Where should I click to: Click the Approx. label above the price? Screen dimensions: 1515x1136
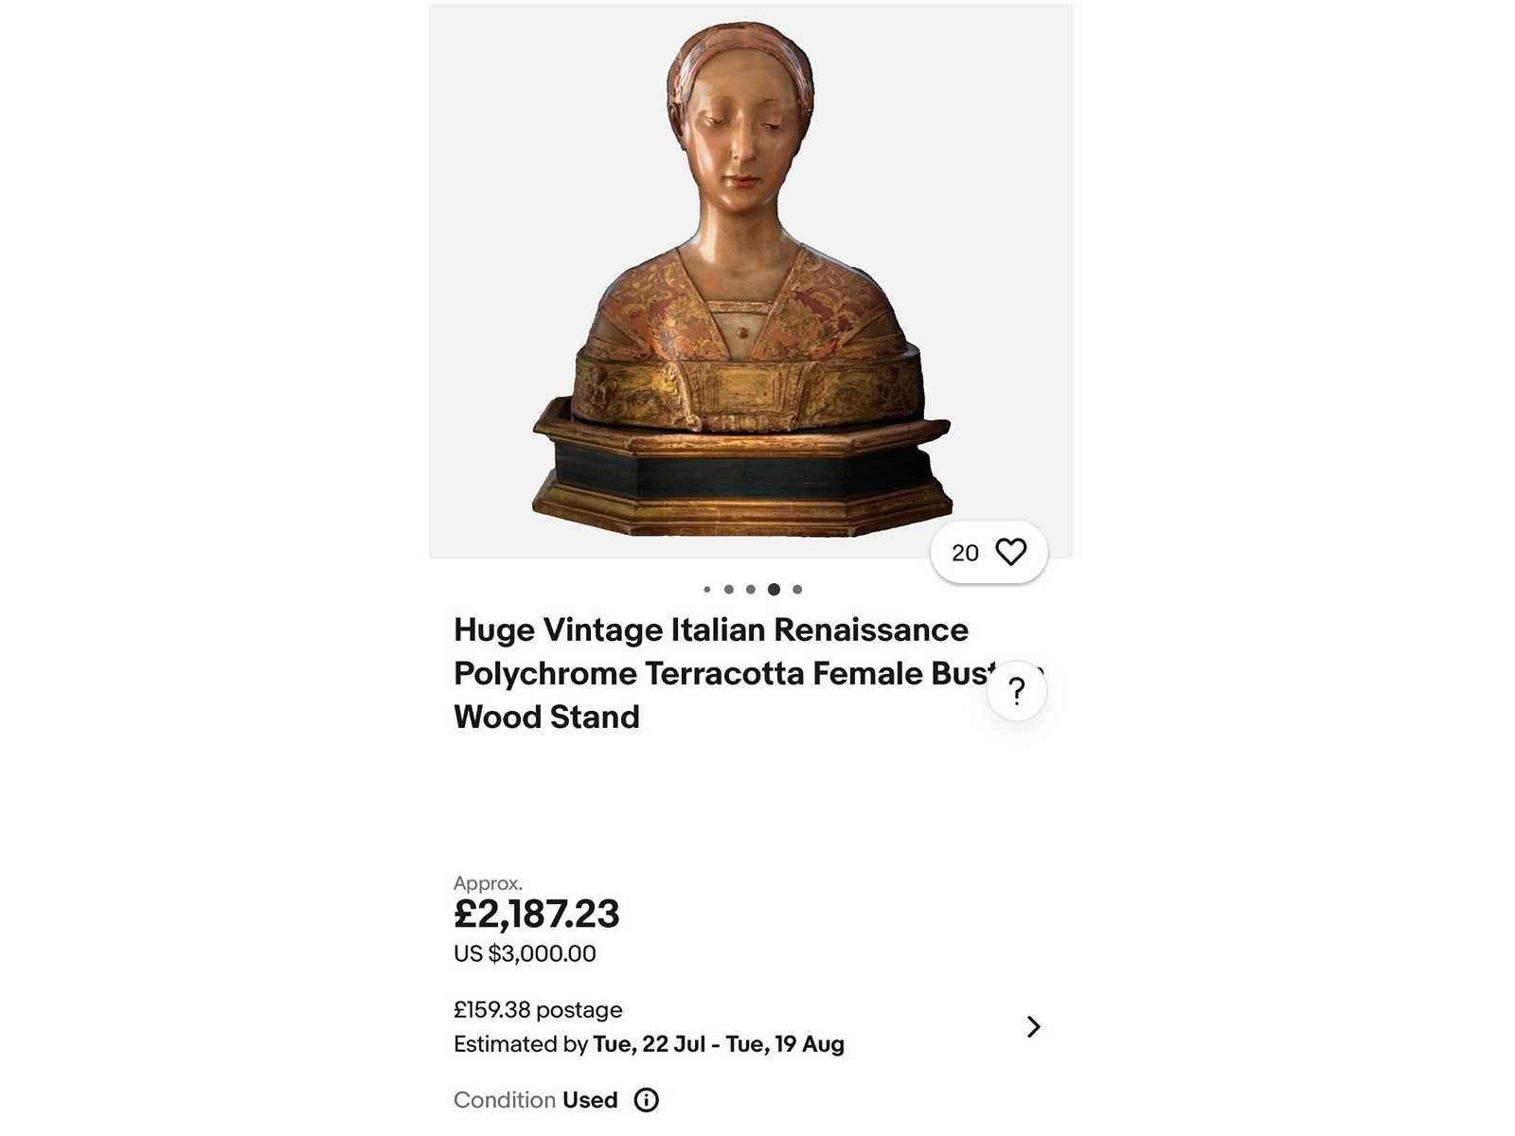pyautogui.click(x=488, y=883)
